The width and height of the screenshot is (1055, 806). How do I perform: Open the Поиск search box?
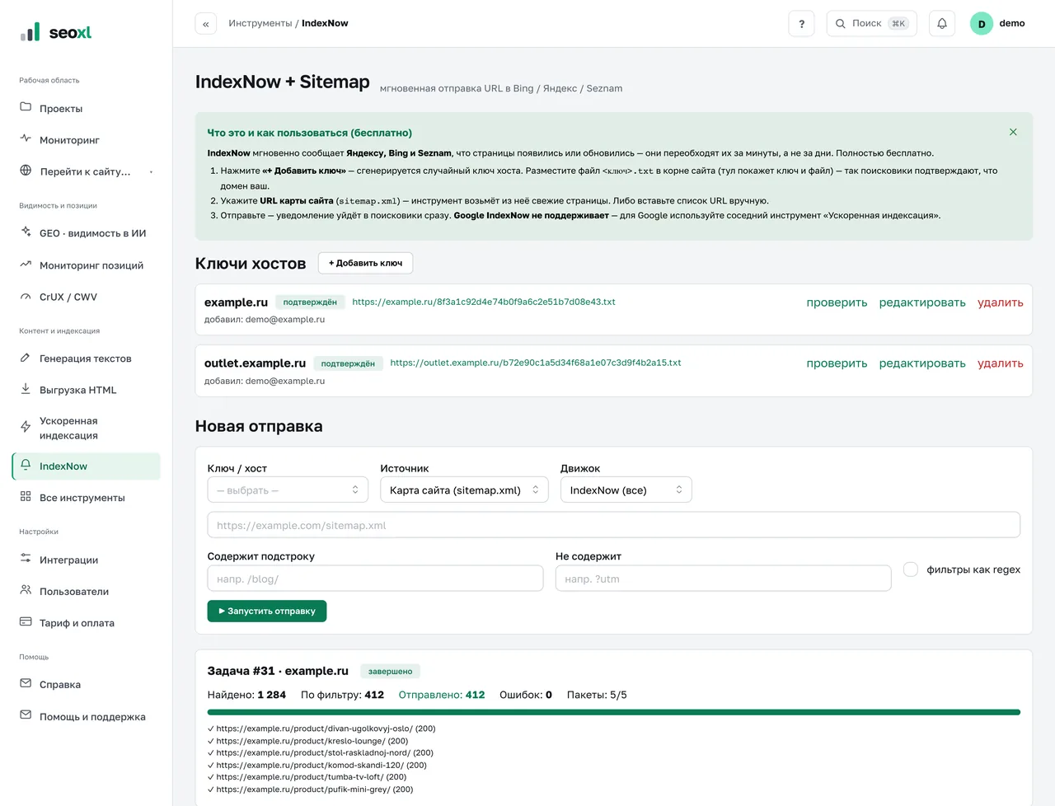tap(871, 24)
